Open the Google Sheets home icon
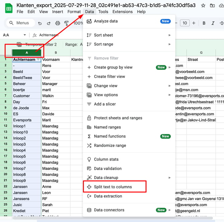This screenshot has width=224, height=222. pos(9,8)
